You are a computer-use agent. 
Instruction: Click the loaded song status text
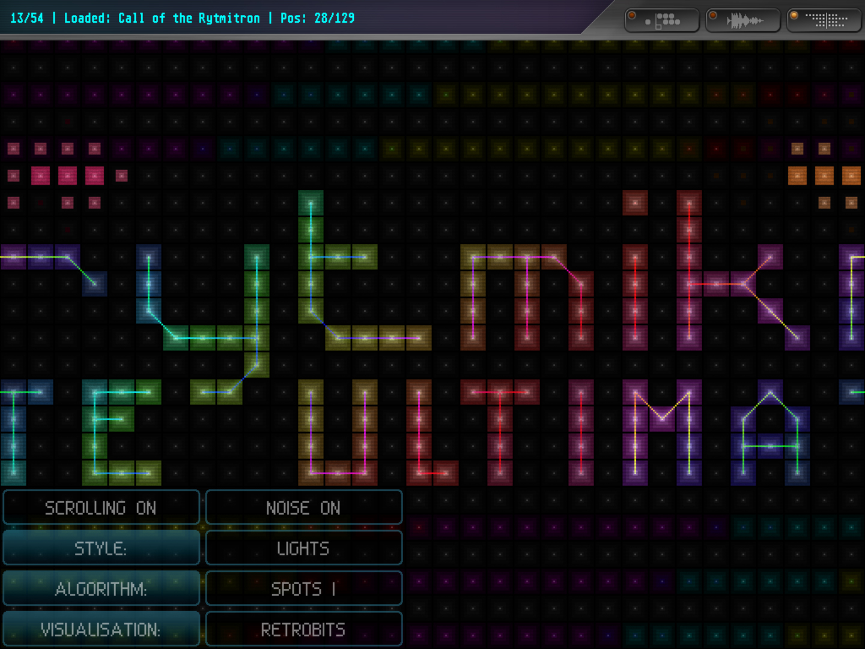point(182,18)
